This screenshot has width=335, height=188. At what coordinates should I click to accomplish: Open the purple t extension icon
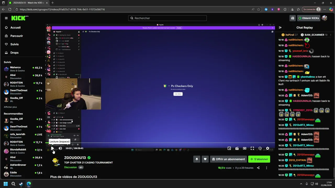click(x=272, y=9)
